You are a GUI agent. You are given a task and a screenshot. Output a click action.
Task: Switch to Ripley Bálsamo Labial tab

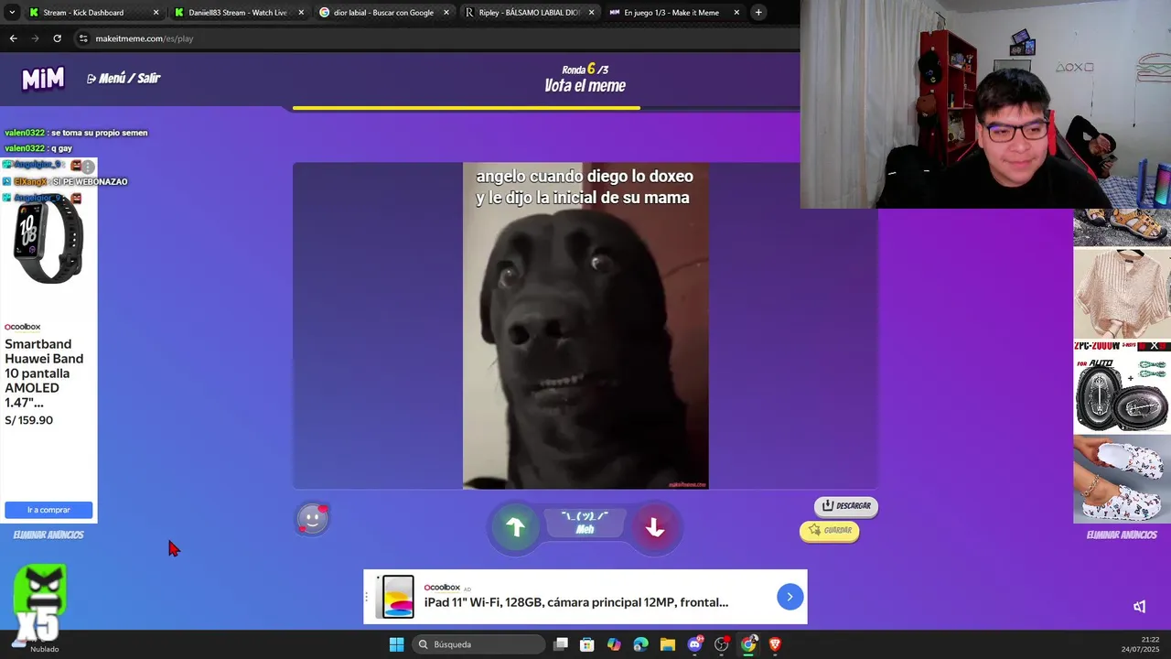pos(529,13)
